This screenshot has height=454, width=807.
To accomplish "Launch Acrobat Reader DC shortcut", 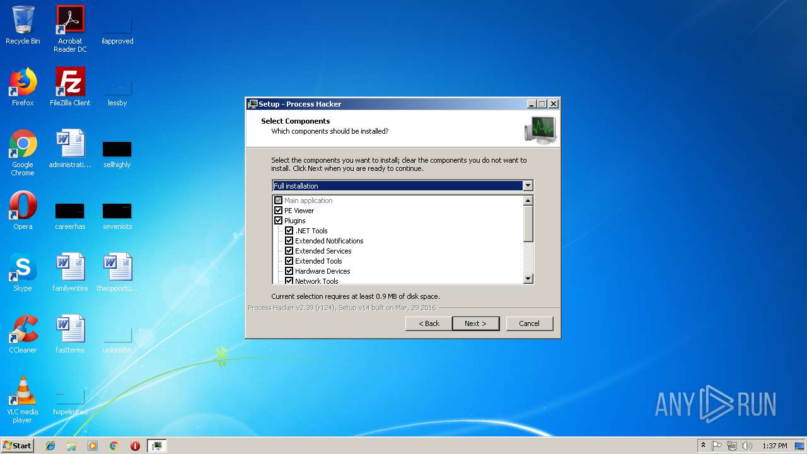I will click(x=70, y=30).
